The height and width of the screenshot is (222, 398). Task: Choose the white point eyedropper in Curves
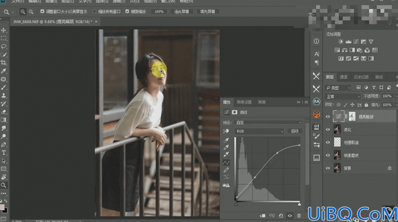point(226,154)
